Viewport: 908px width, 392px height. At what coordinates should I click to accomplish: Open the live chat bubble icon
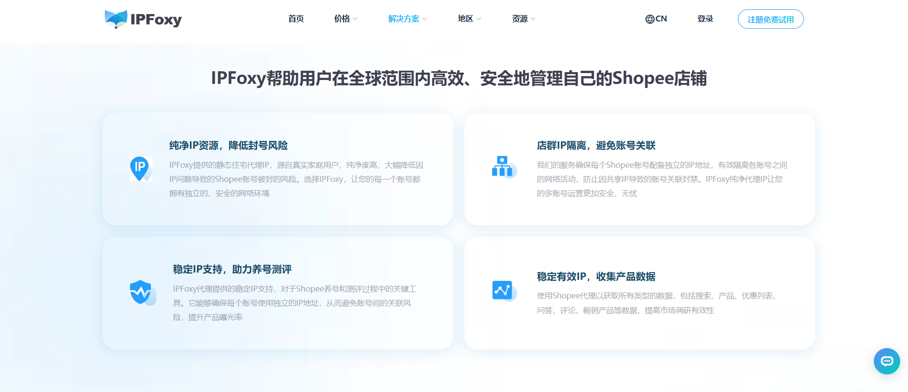point(886,361)
